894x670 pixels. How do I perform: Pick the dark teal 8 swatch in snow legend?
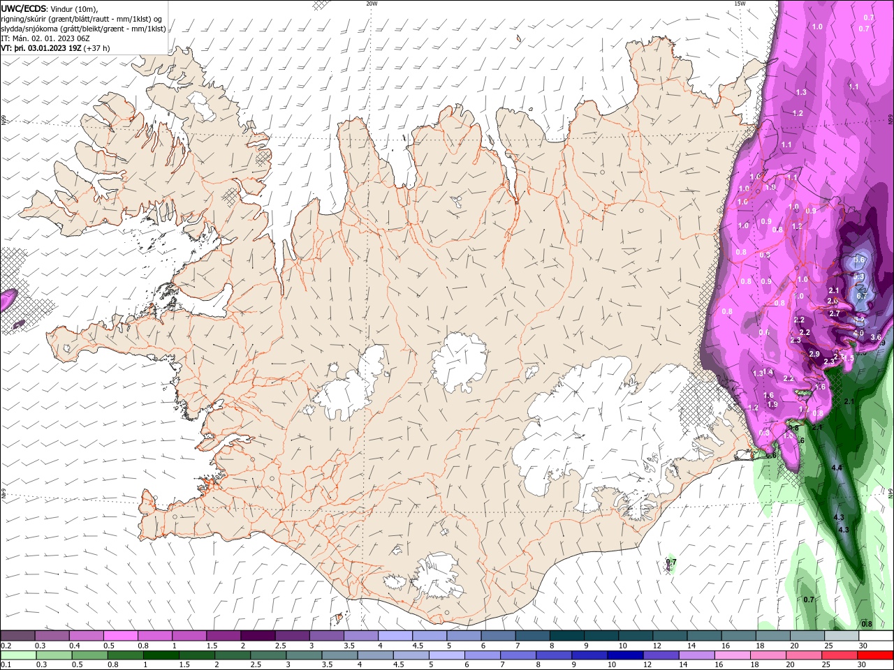567,636
